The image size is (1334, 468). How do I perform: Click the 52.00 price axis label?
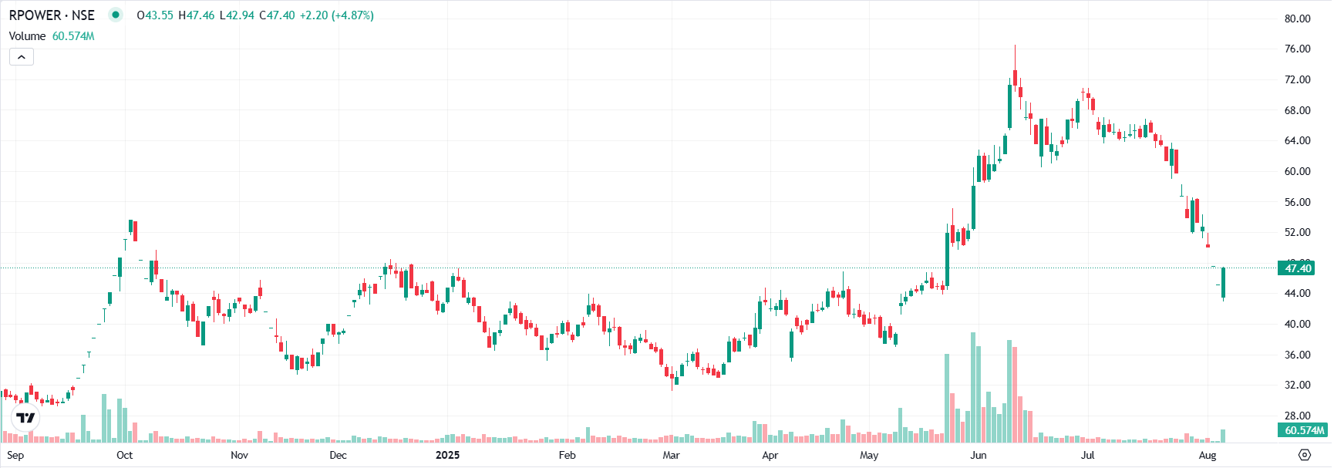1298,232
